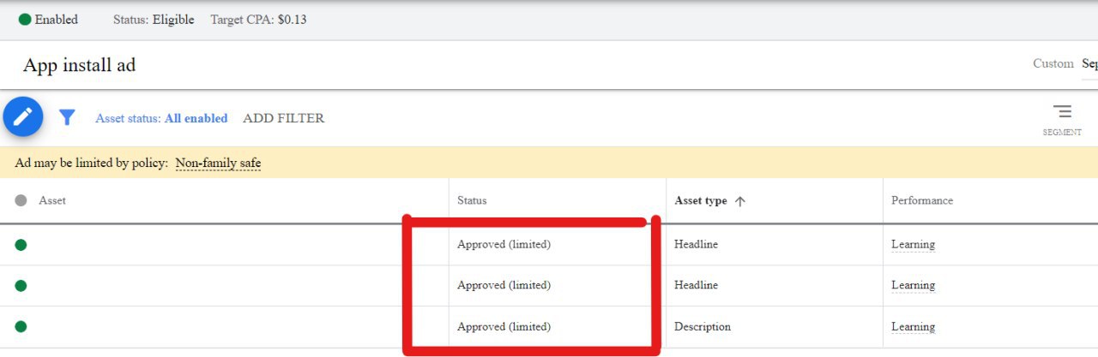Open the funnel filter icon

(x=67, y=117)
